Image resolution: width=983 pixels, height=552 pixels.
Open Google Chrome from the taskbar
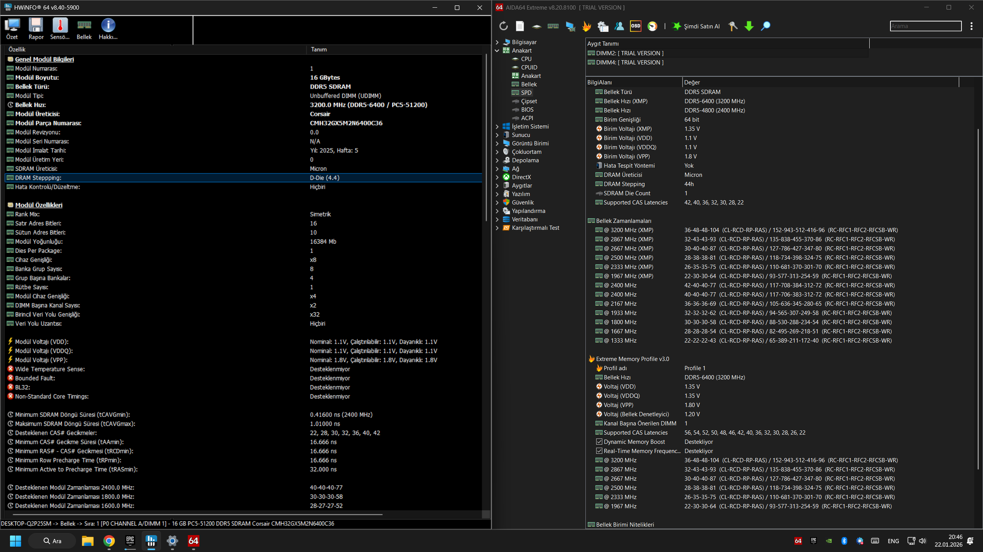(109, 541)
